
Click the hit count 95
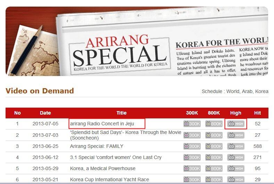(x=258, y=168)
